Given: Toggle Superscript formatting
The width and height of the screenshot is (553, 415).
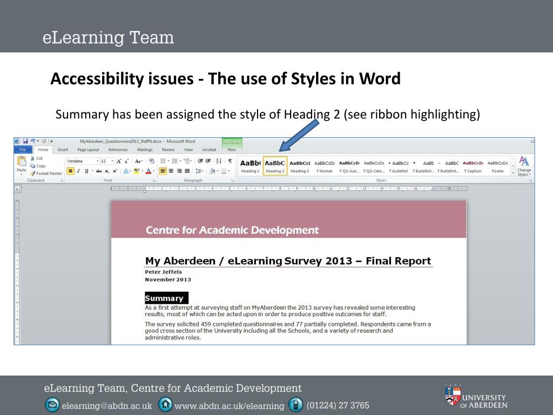Looking at the screenshot, I should click(114, 171).
